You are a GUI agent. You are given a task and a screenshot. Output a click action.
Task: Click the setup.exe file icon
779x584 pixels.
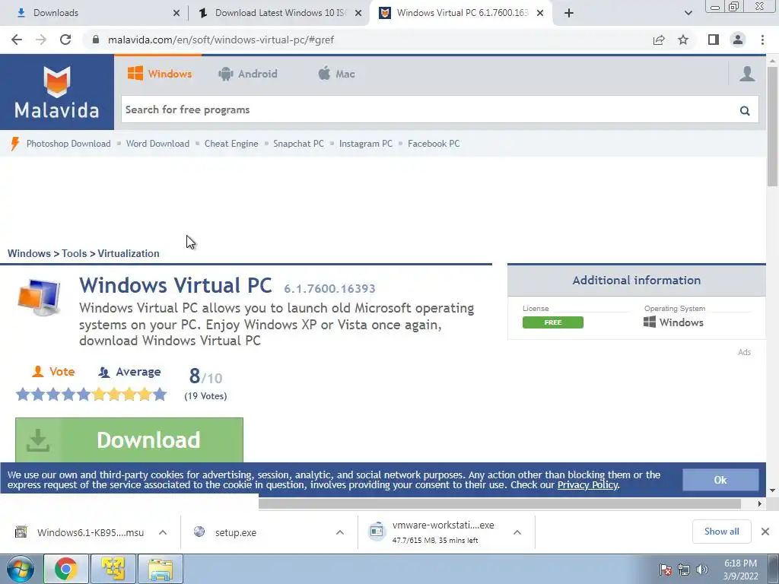[x=199, y=532]
